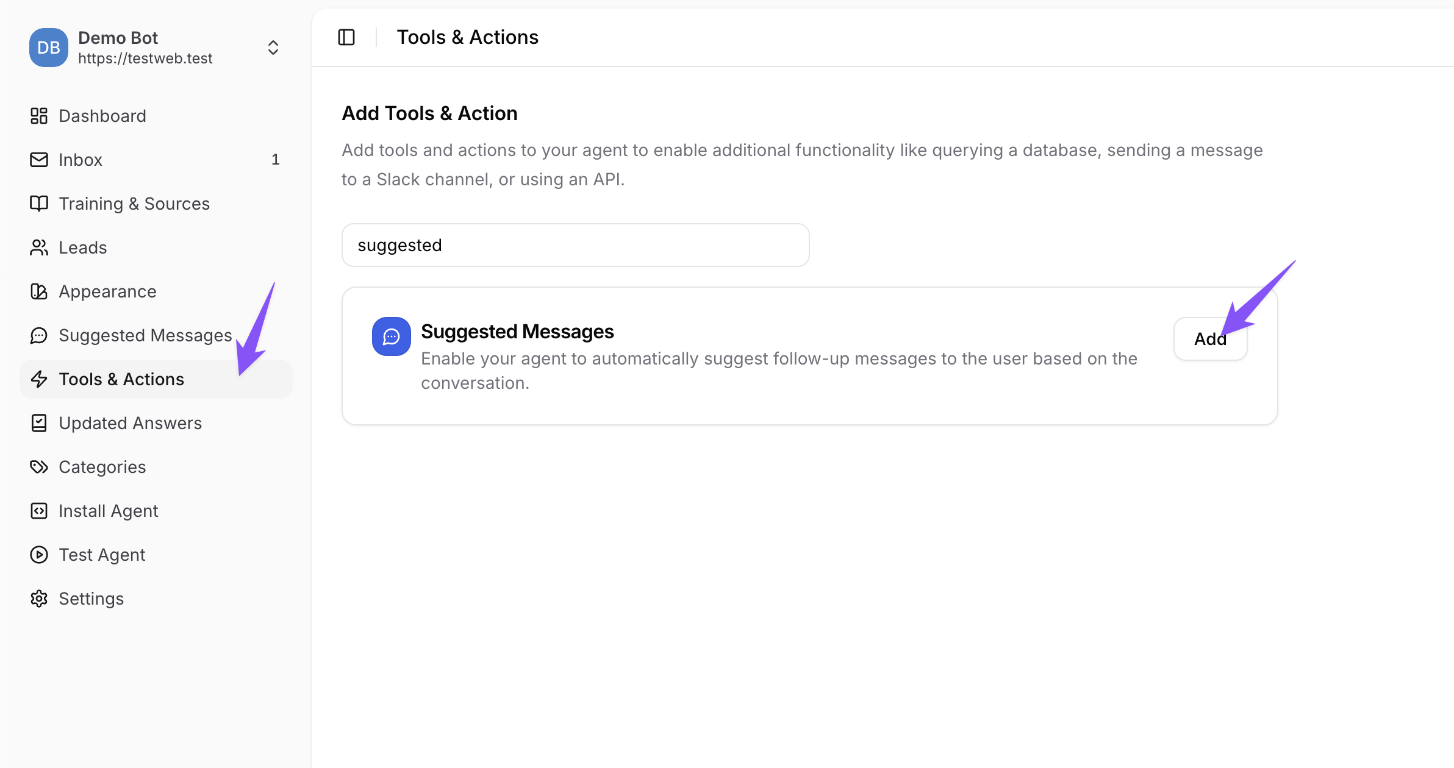Expand the Demo Bot switcher chevron
Viewport: 1454px width, 768px height.
(x=273, y=48)
